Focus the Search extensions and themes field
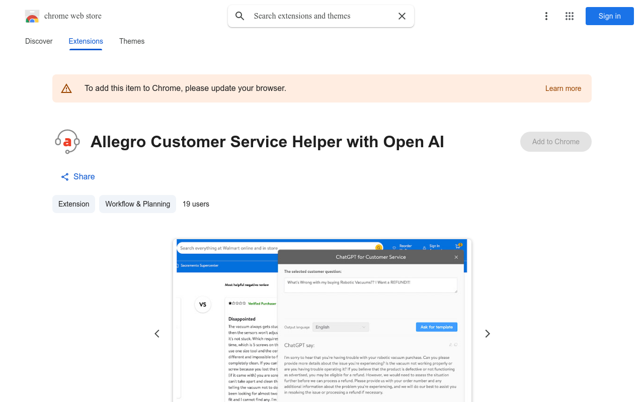644x402 pixels. click(321, 16)
